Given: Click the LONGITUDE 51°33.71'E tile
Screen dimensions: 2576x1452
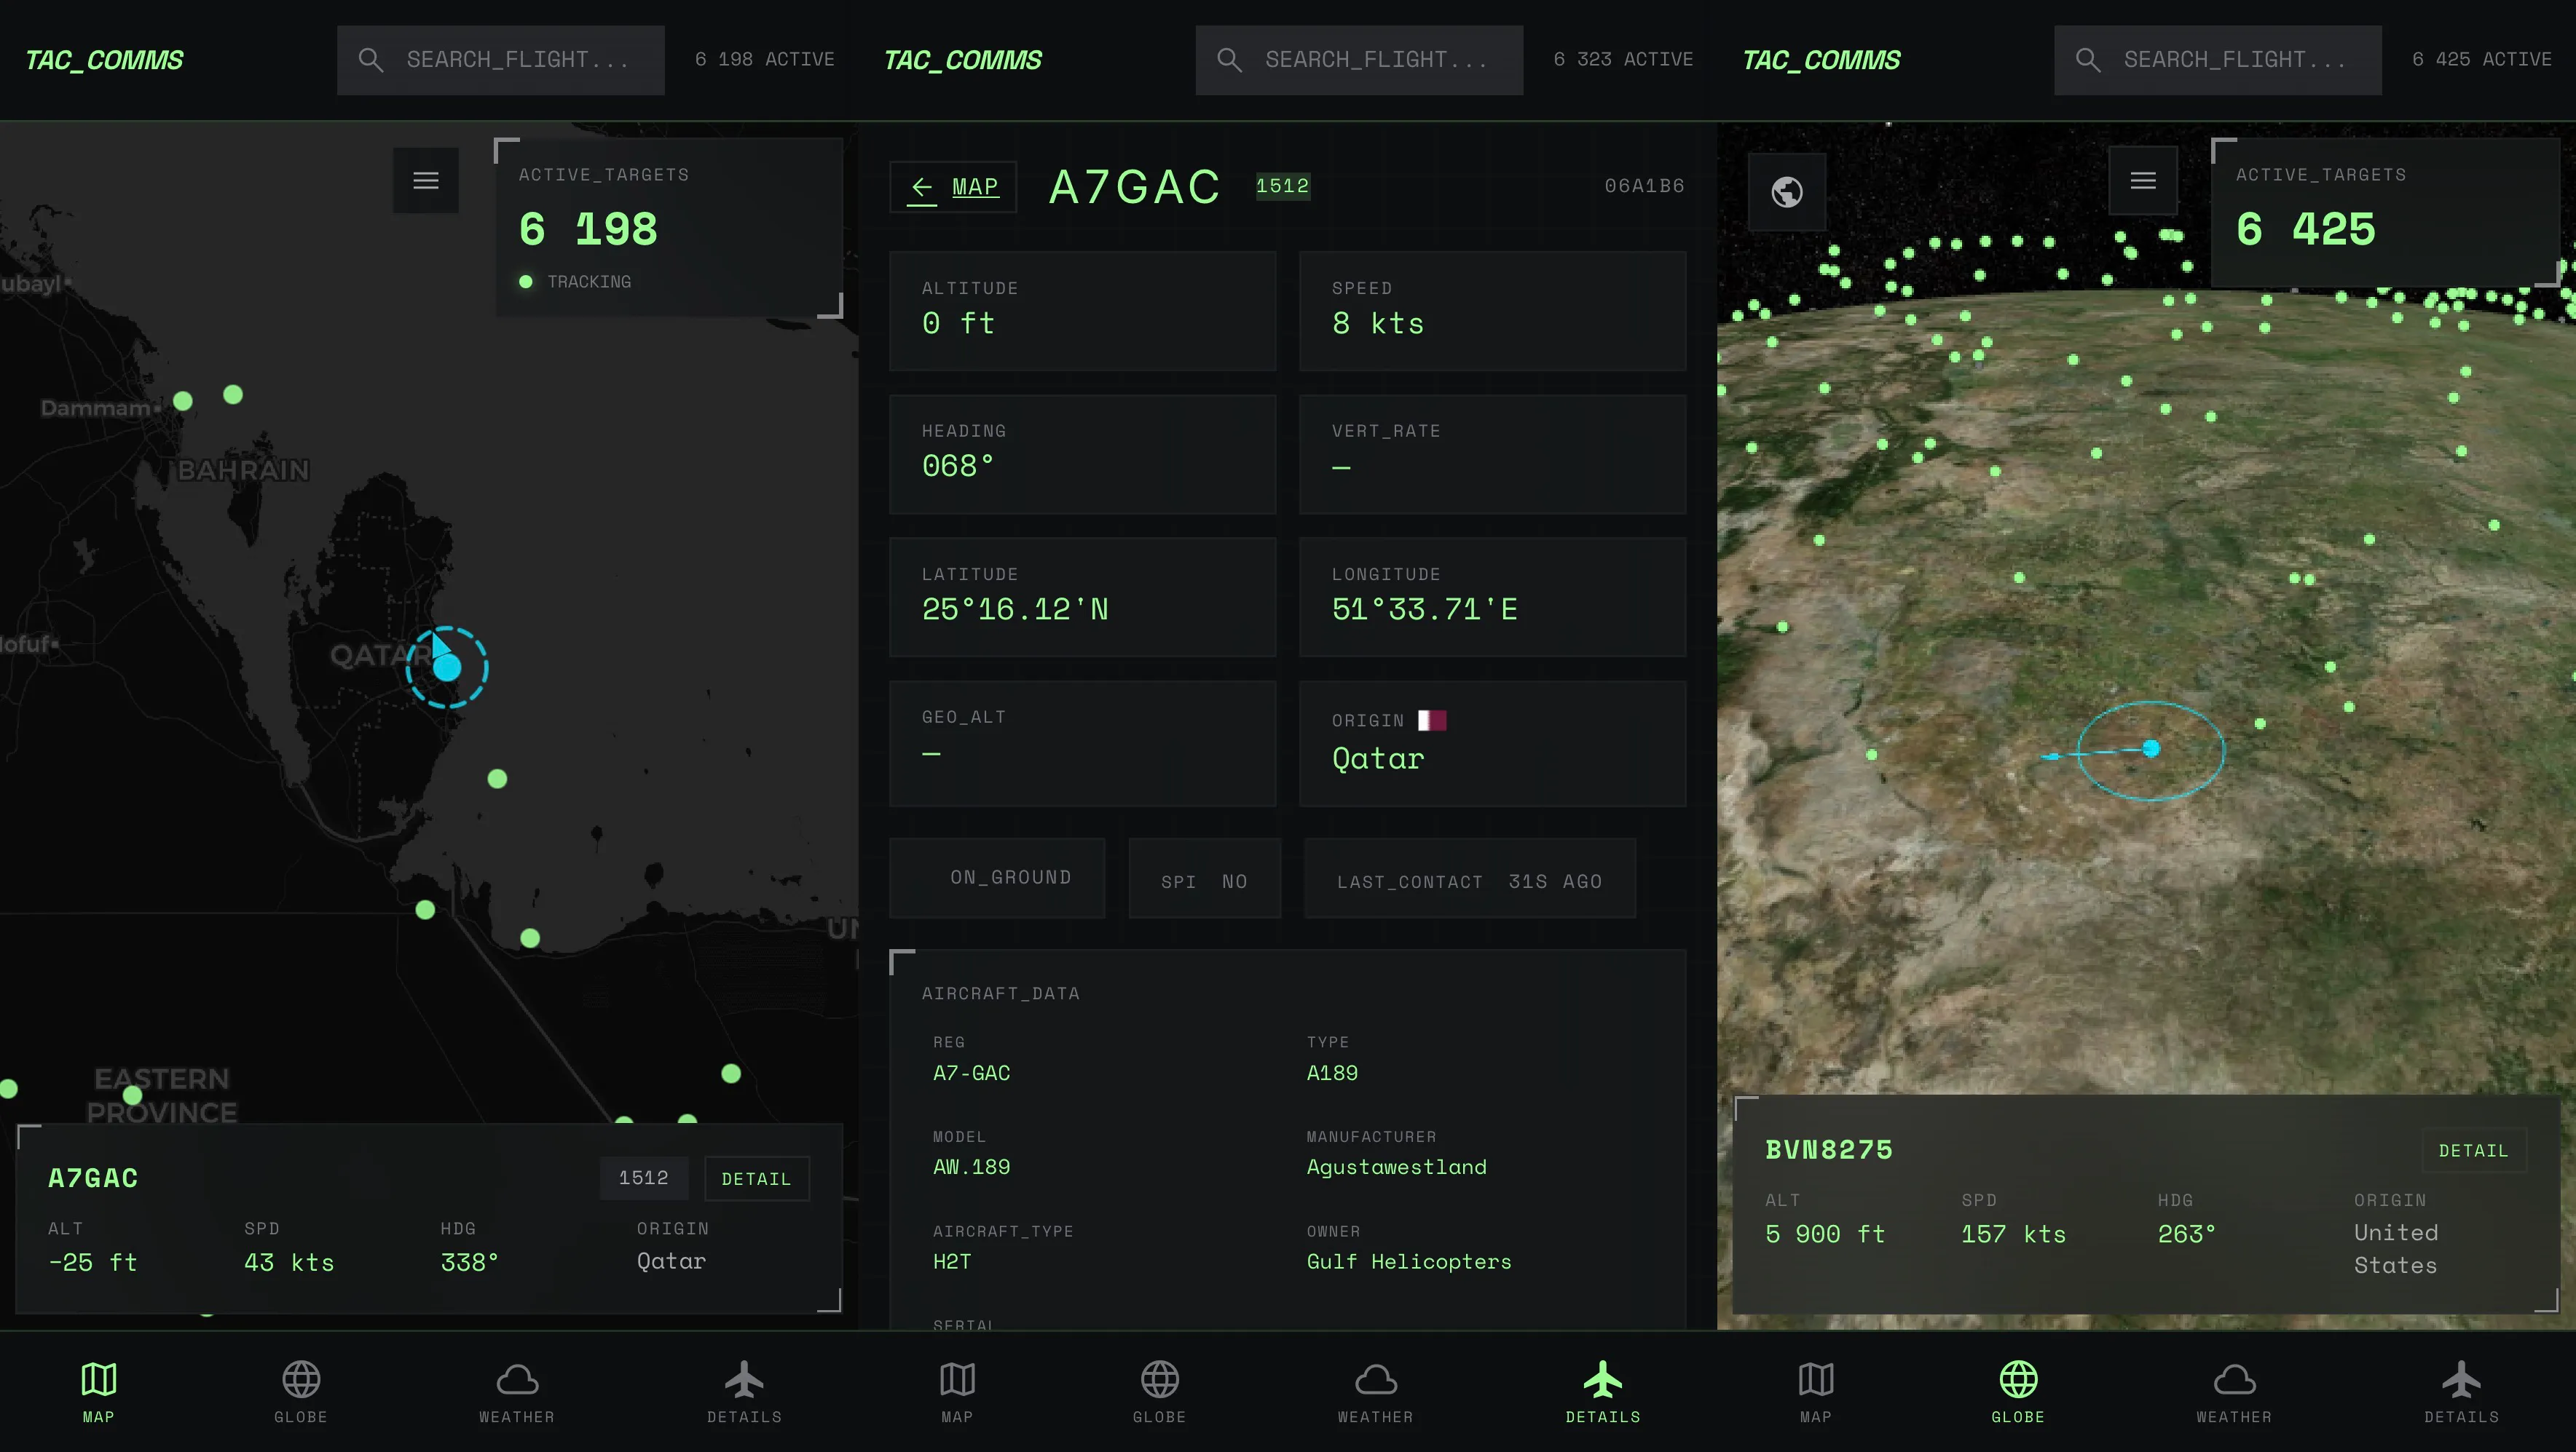Looking at the screenshot, I should [1492, 597].
